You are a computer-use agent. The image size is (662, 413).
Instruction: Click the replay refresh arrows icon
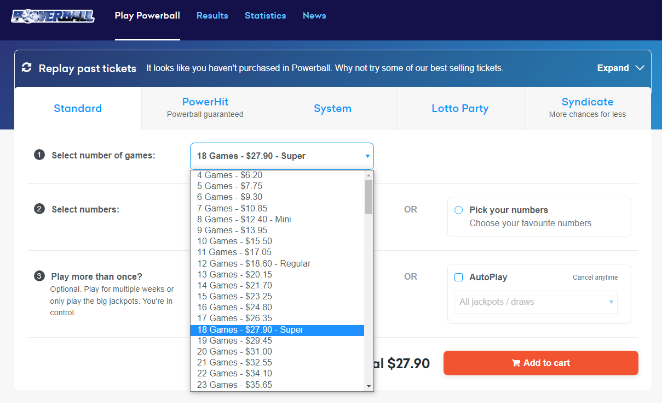coord(26,68)
